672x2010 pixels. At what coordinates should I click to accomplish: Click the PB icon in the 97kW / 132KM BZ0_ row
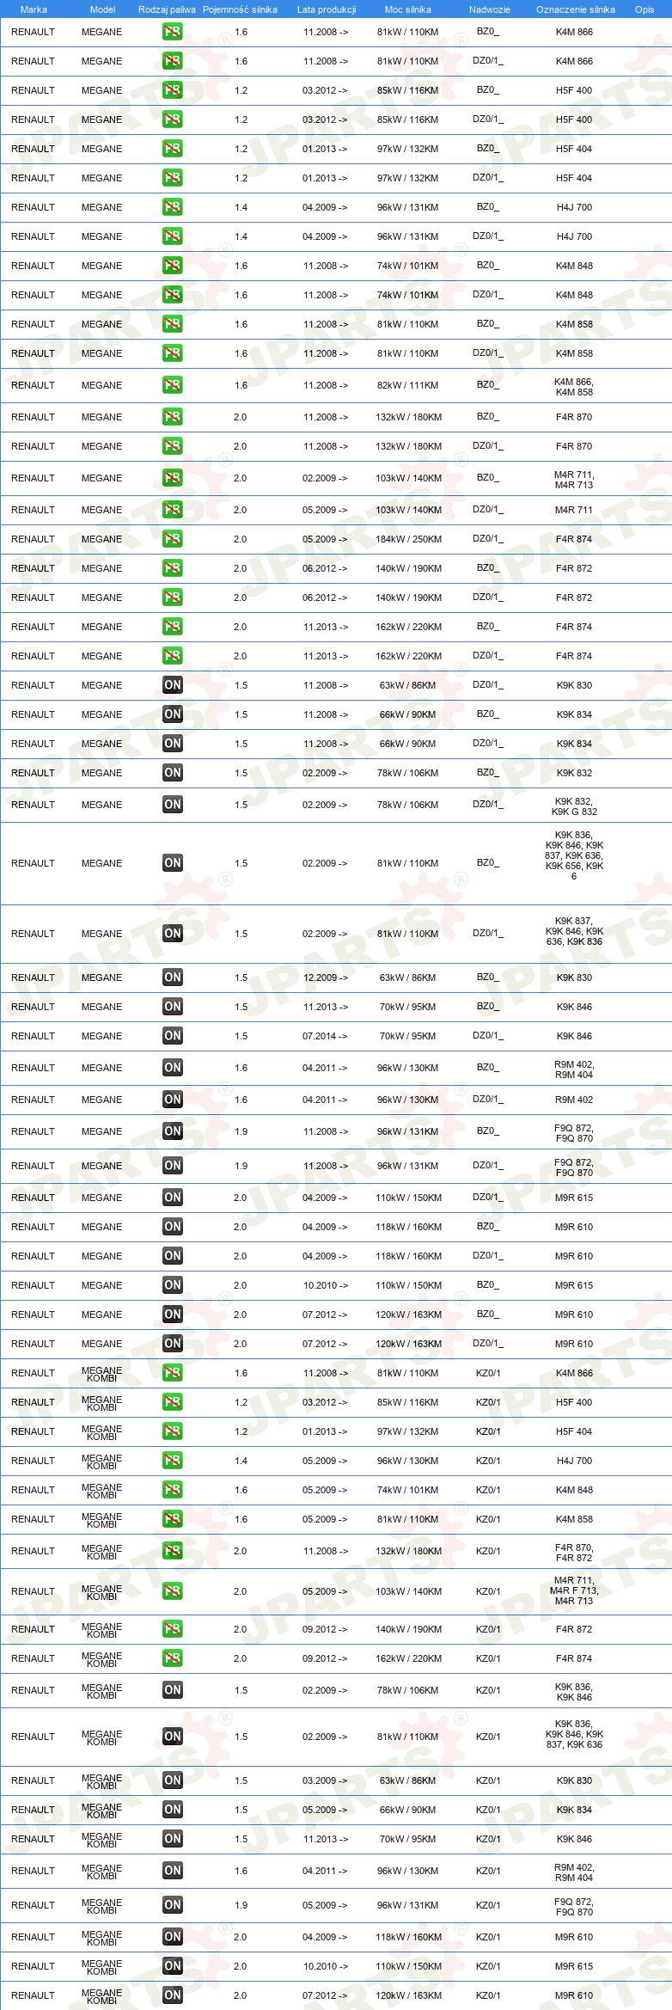point(173,149)
